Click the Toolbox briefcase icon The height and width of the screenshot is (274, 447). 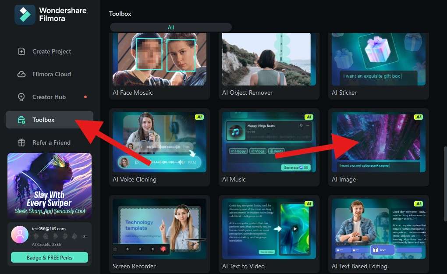[x=21, y=120]
